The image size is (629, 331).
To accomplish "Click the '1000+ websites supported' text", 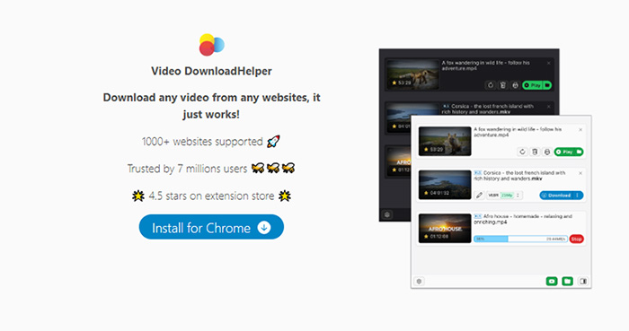I will (x=202, y=142).
